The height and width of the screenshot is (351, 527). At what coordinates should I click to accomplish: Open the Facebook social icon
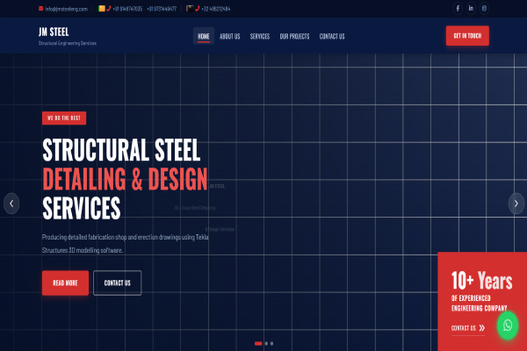[458, 9]
